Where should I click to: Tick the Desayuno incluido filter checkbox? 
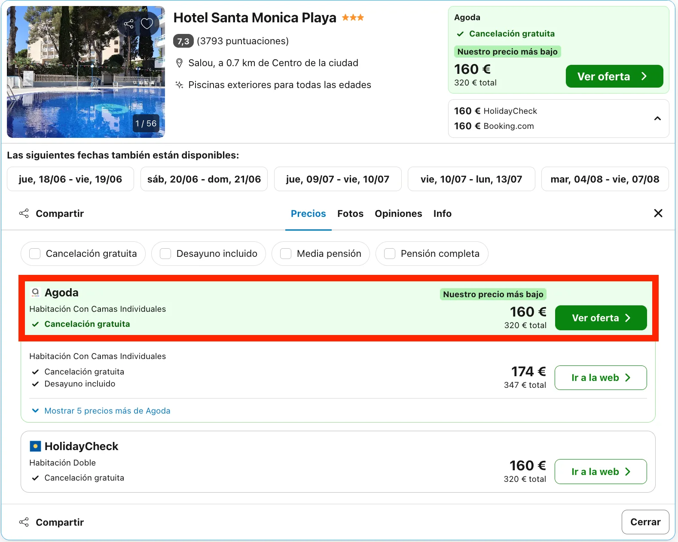pyautogui.click(x=165, y=254)
